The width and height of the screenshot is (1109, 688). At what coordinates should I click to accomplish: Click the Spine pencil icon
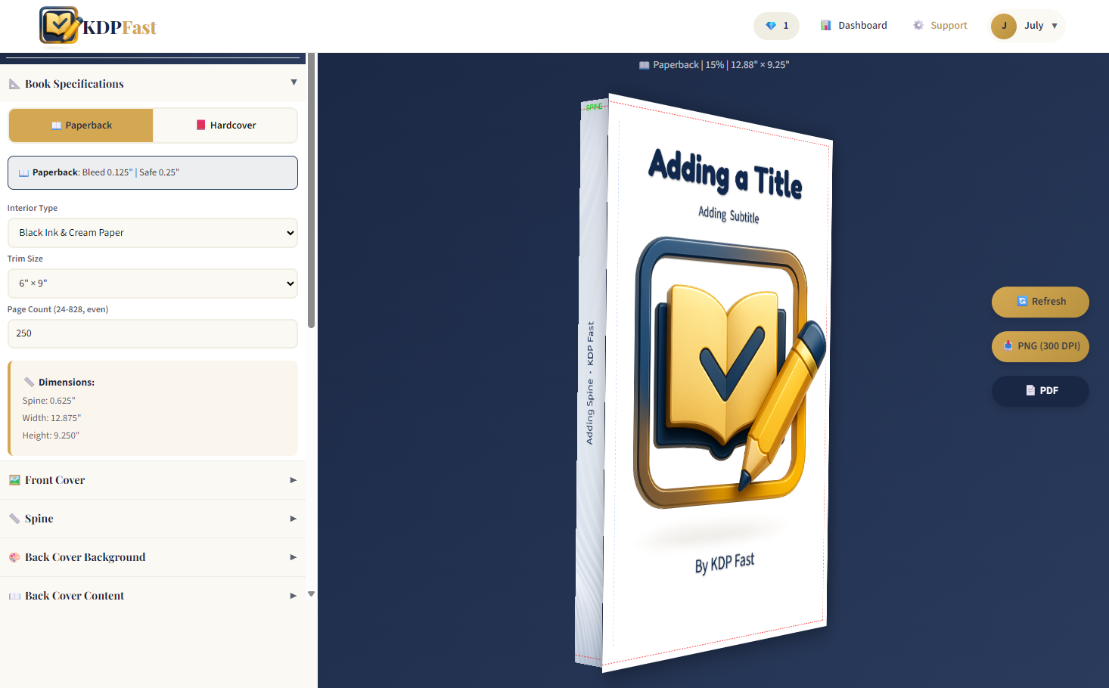click(13, 518)
